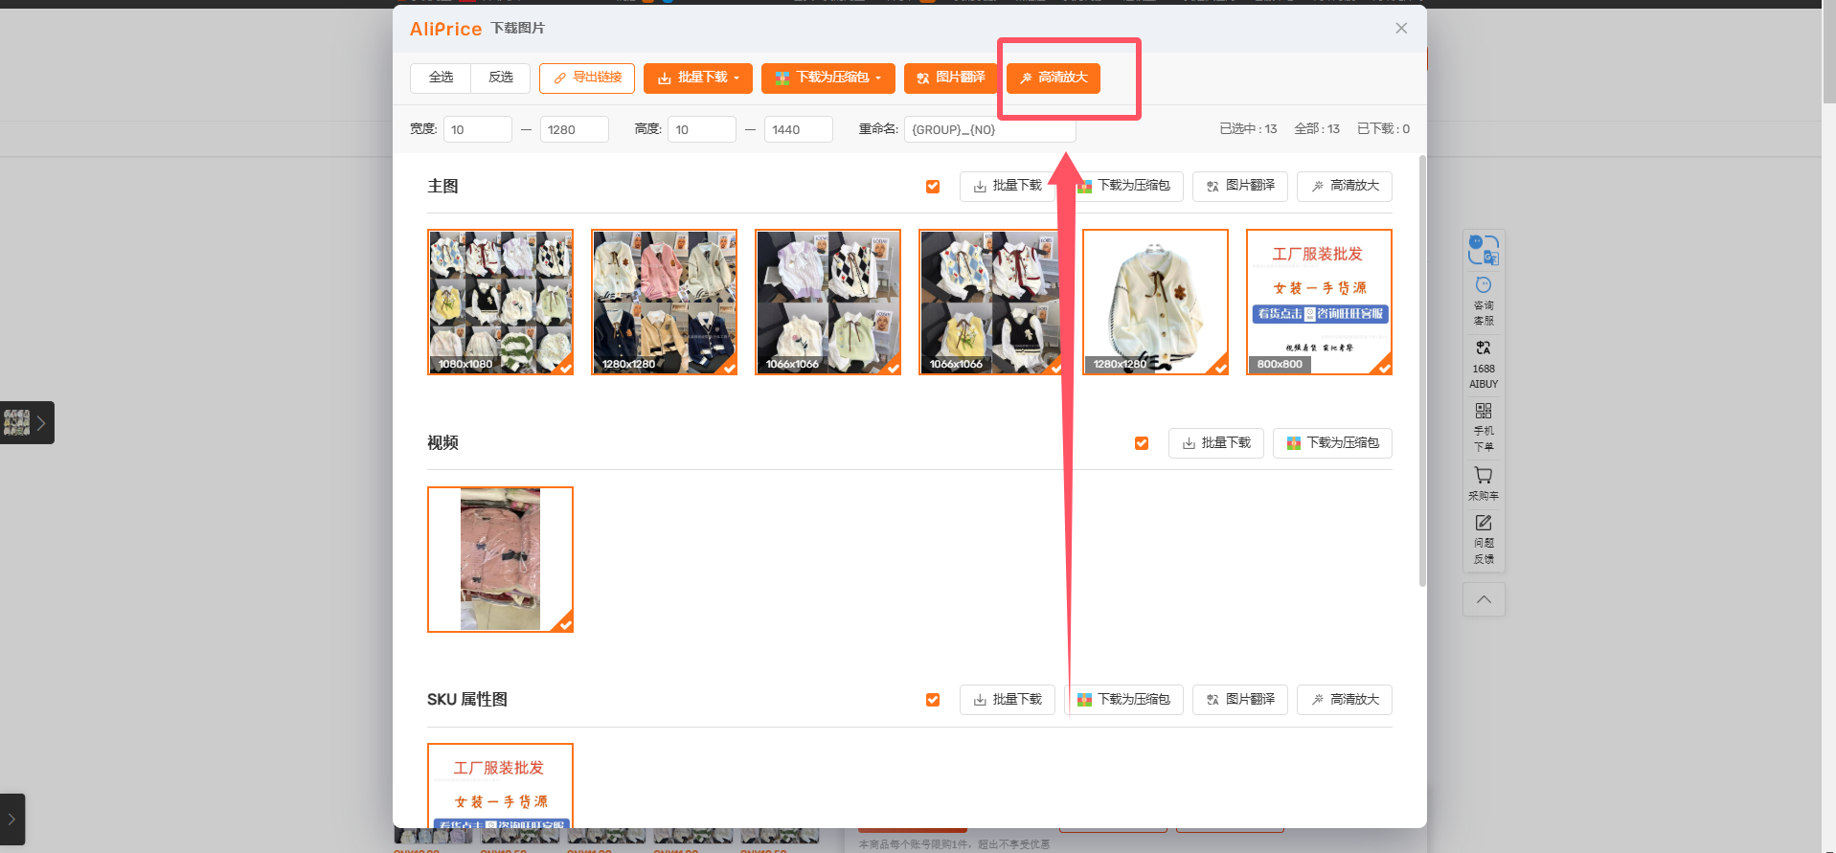
Task: Click 下载为压缩包 in the SKU 属性图 section
Action: 1124,700
